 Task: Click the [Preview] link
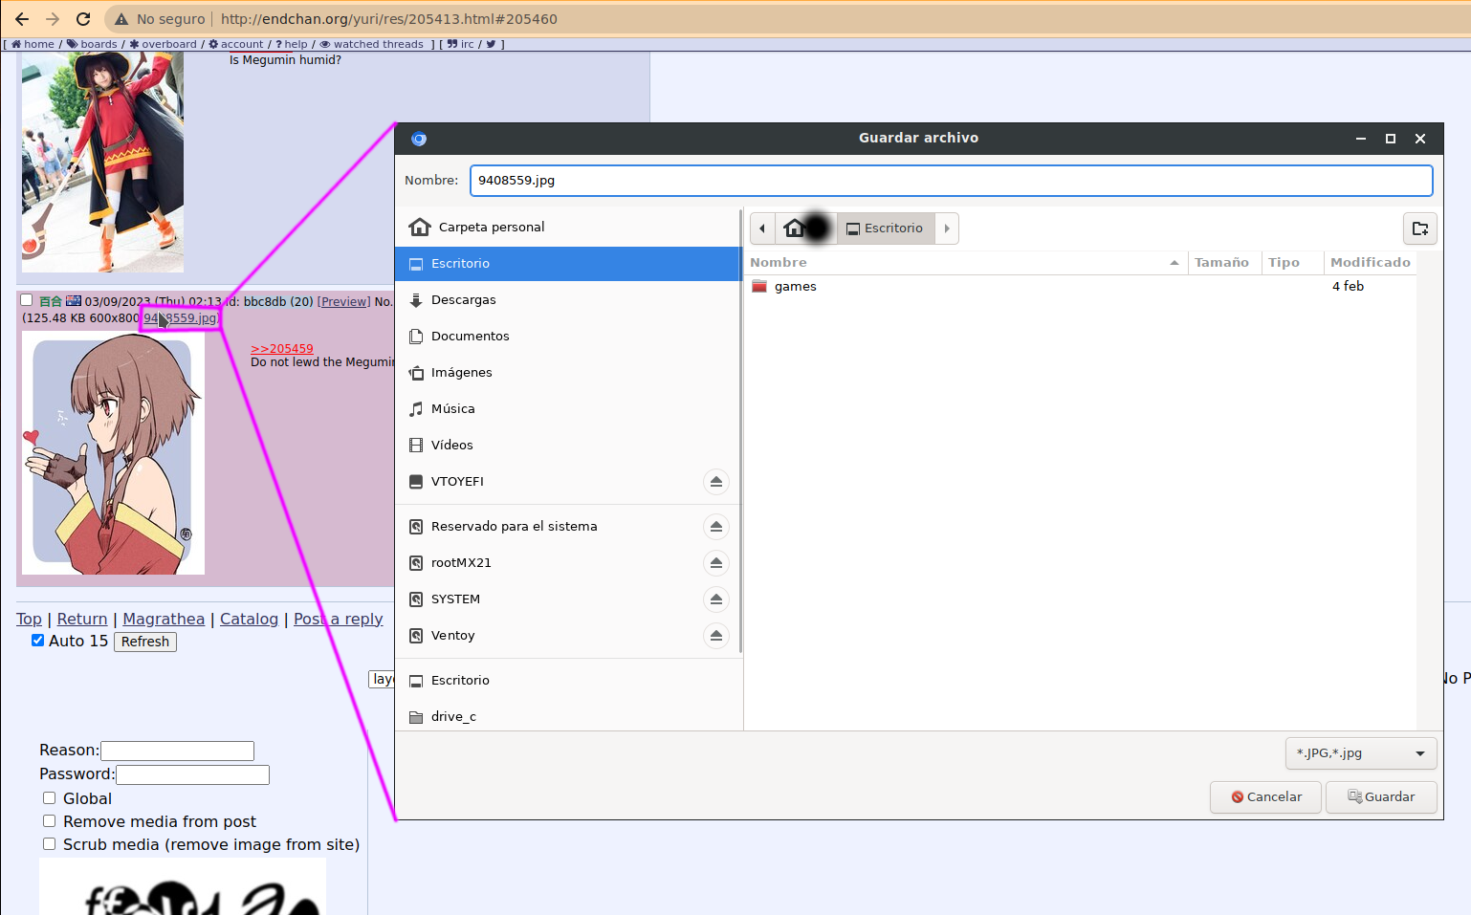pyautogui.click(x=344, y=301)
